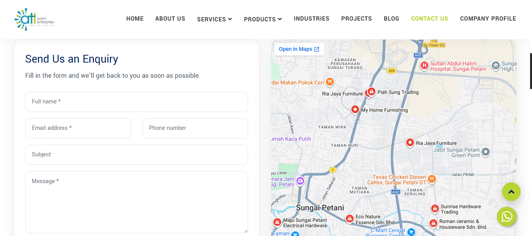Click the Phone number field
This screenshot has height=236, width=532.
(x=195, y=128)
